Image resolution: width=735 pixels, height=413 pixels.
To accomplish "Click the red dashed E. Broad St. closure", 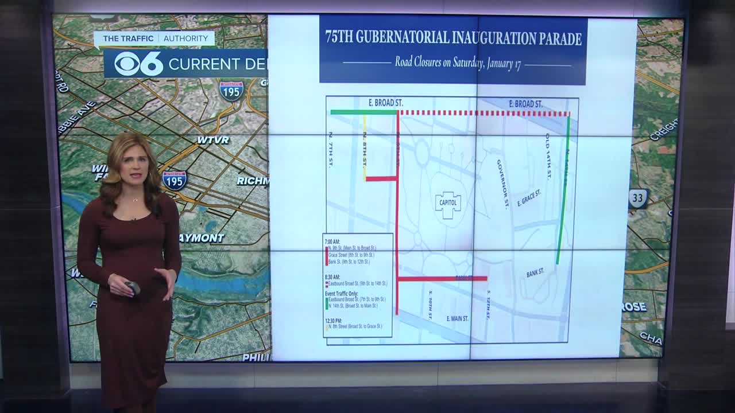I will 482,113.
